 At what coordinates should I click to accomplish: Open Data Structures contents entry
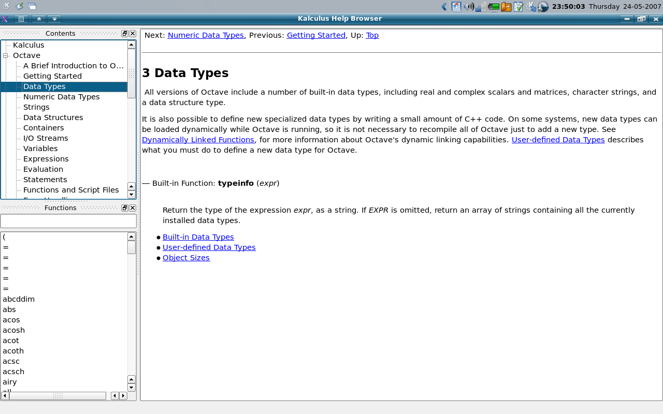click(53, 117)
